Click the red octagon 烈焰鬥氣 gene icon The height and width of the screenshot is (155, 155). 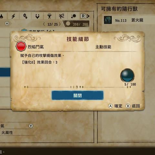(21, 46)
